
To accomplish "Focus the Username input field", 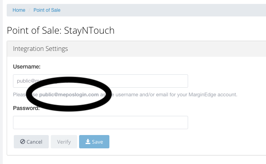I will point(100,81).
